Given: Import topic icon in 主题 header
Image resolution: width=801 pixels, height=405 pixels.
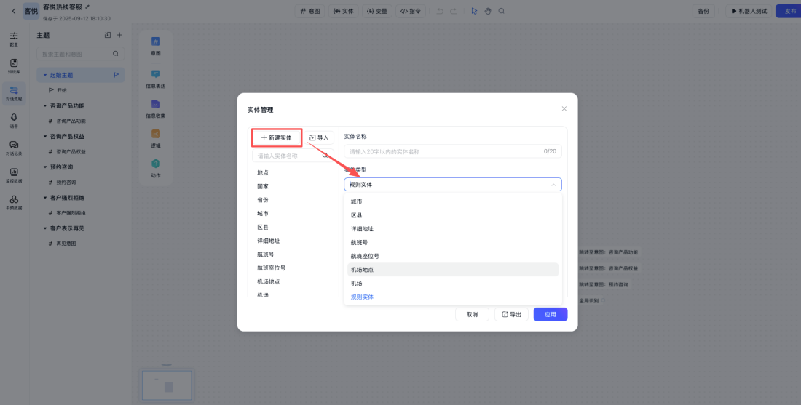Looking at the screenshot, I should click(x=107, y=35).
